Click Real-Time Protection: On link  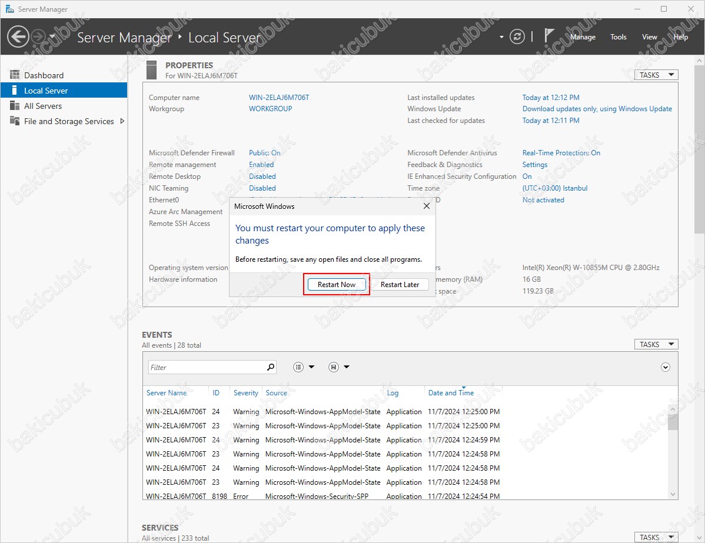[x=561, y=153]
